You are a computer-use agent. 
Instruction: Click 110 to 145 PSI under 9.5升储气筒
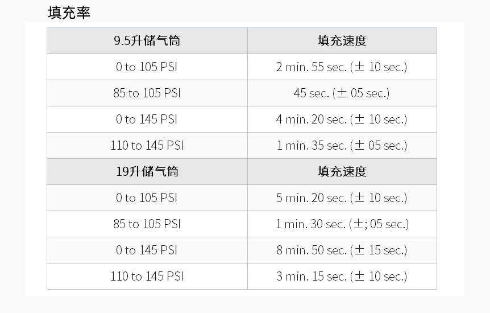point(147,146)
